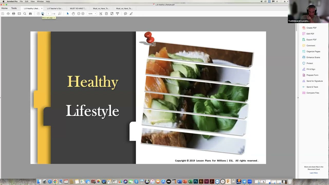Viewport: 329px width, 185px height.
Task: Open the Window menu
Action: coord(40,2)
